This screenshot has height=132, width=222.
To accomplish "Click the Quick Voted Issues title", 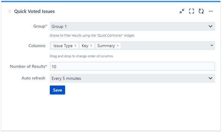I will tap(34, 11).
